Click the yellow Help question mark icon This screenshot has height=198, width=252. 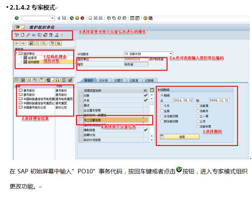pos(145,18)
